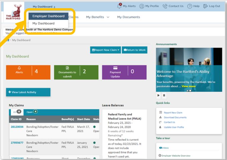
Task: Click the Help question mark icon
Action: (x=190, y=6)
